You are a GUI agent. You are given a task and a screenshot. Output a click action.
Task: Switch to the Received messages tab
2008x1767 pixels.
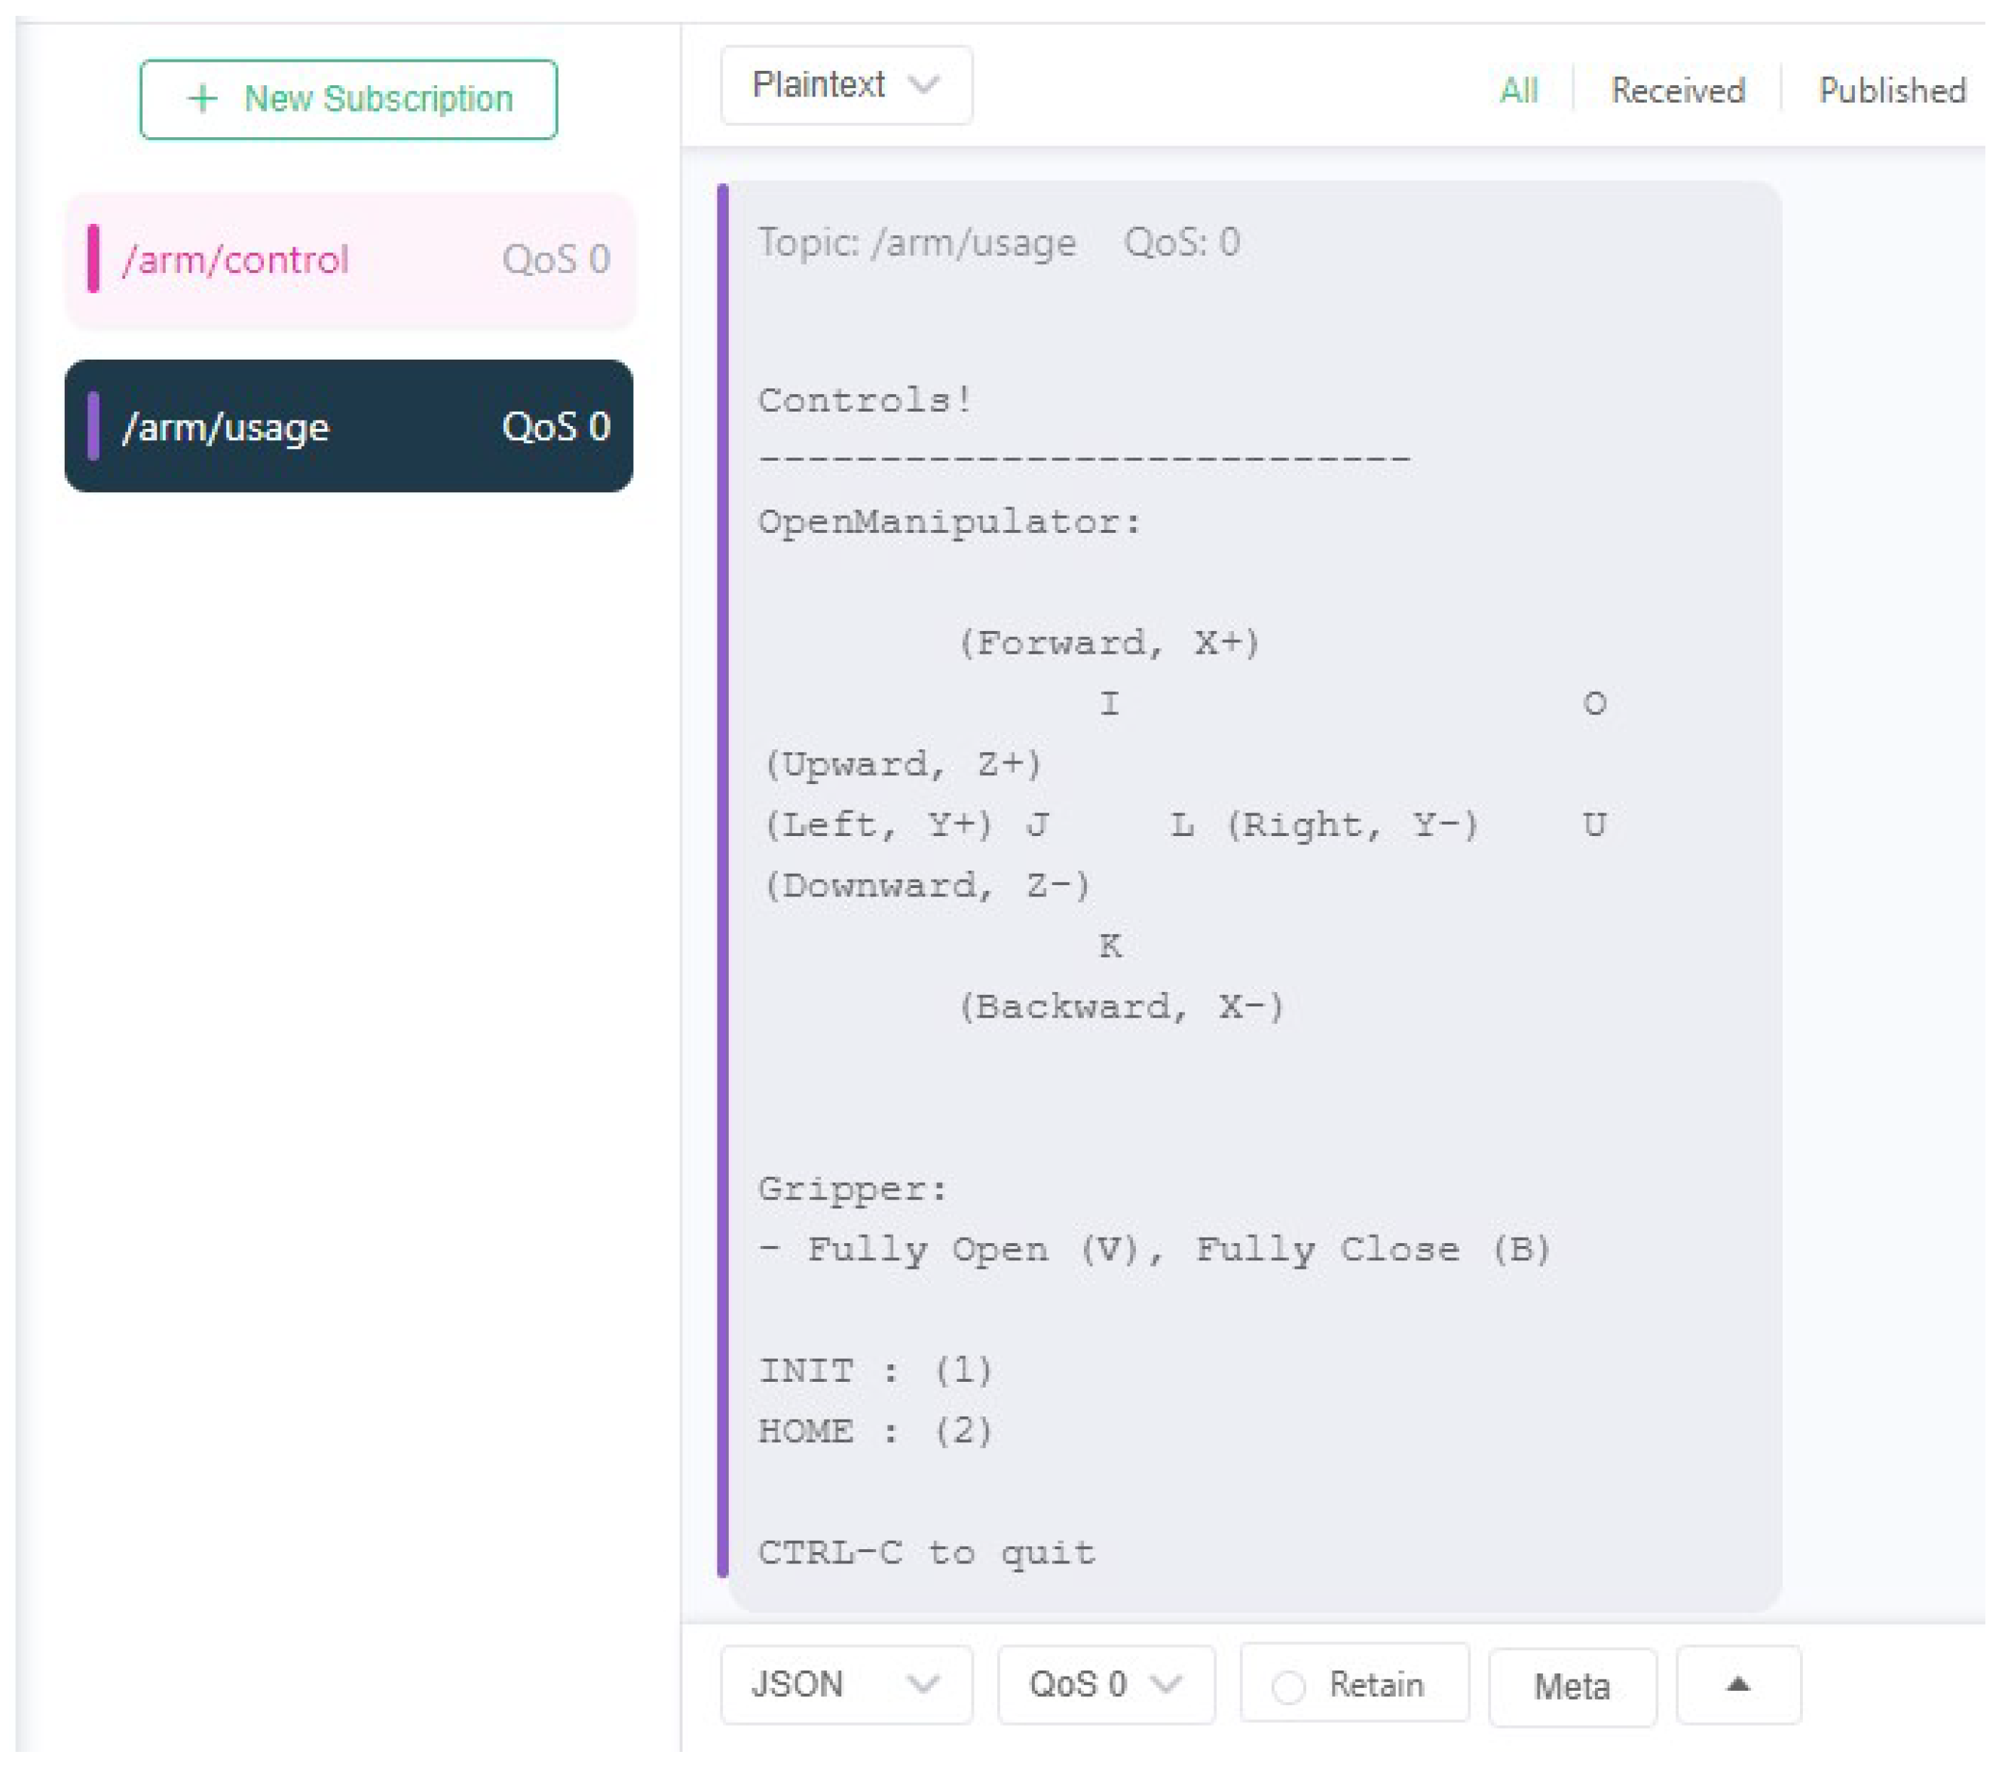coord(1678,91)
